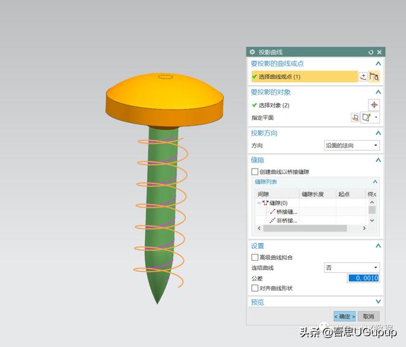The image size is (406, 347).
Task: Enable 创建曲线以桥接缝隙 checkbox
Action: 255,172
